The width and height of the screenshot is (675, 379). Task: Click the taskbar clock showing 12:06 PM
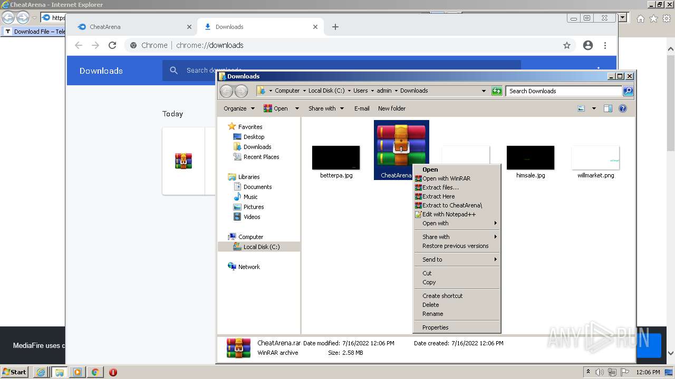point(648,372)
